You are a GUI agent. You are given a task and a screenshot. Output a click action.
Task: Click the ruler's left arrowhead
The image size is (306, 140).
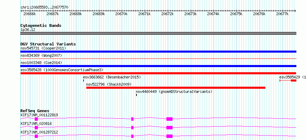pyautogui.click(x=21, y=11)
